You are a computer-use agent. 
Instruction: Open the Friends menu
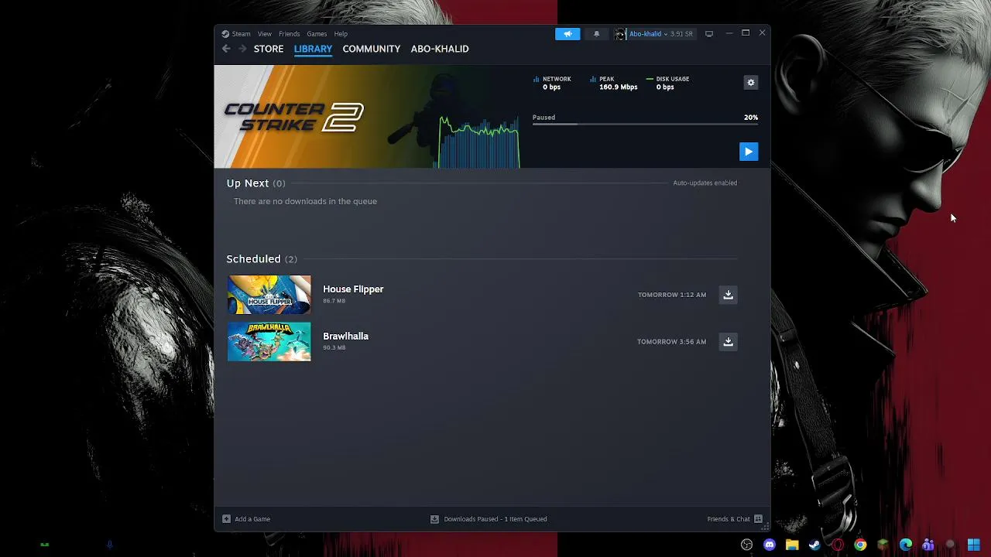click(289, 34)
